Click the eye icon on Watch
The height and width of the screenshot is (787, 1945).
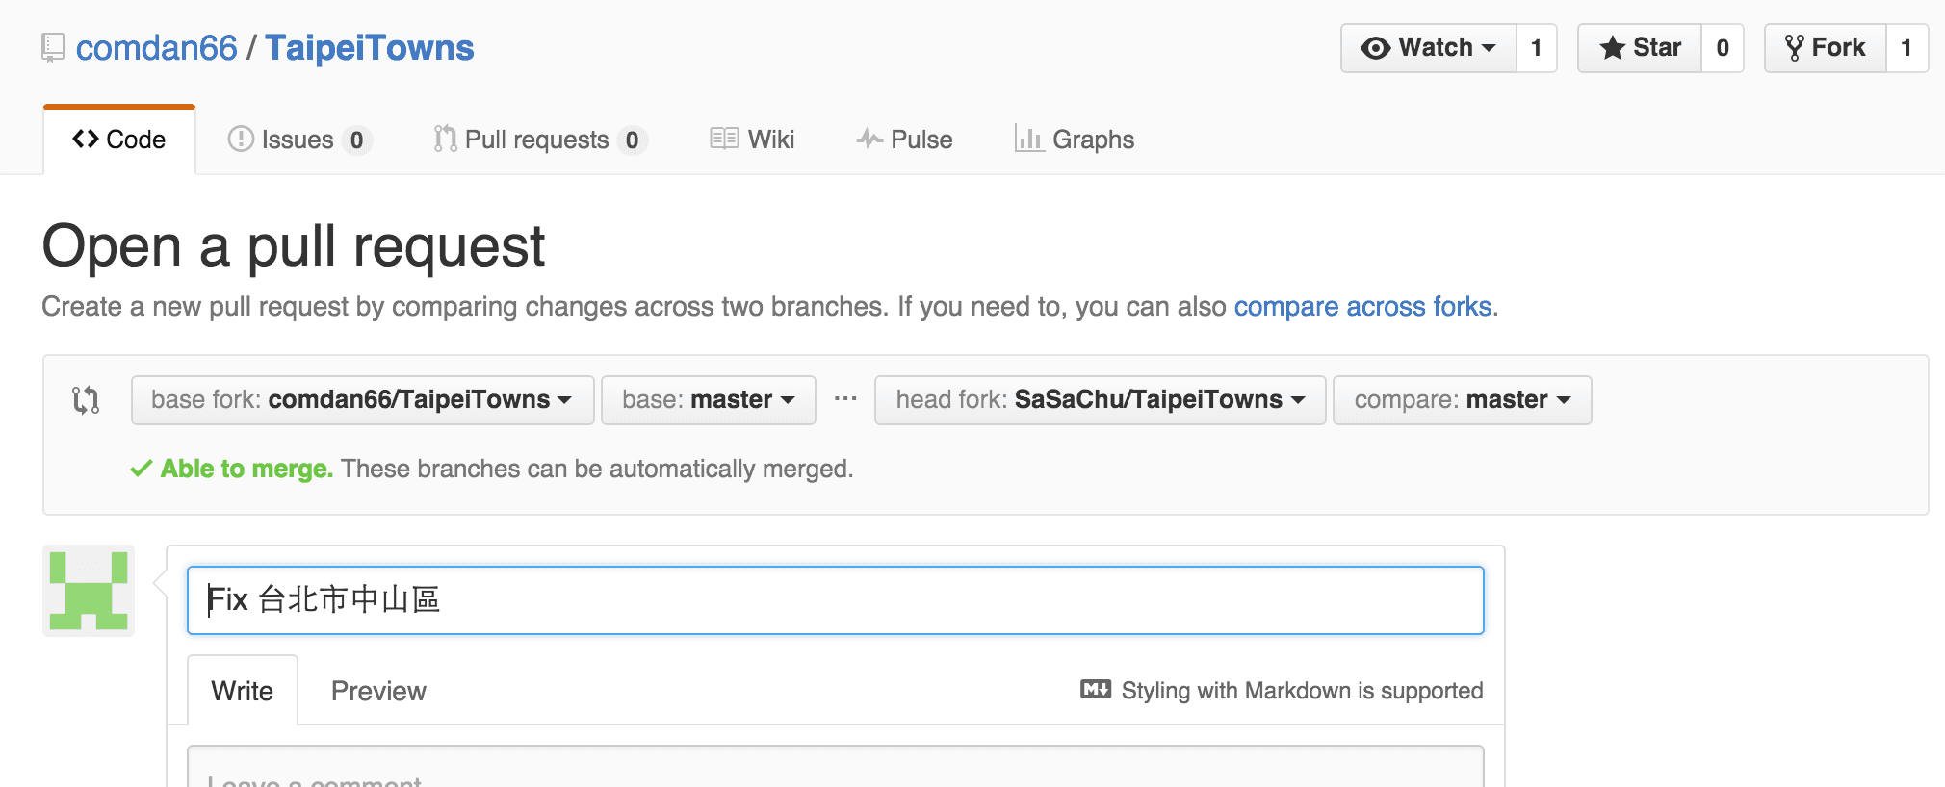pos(1376,48)
